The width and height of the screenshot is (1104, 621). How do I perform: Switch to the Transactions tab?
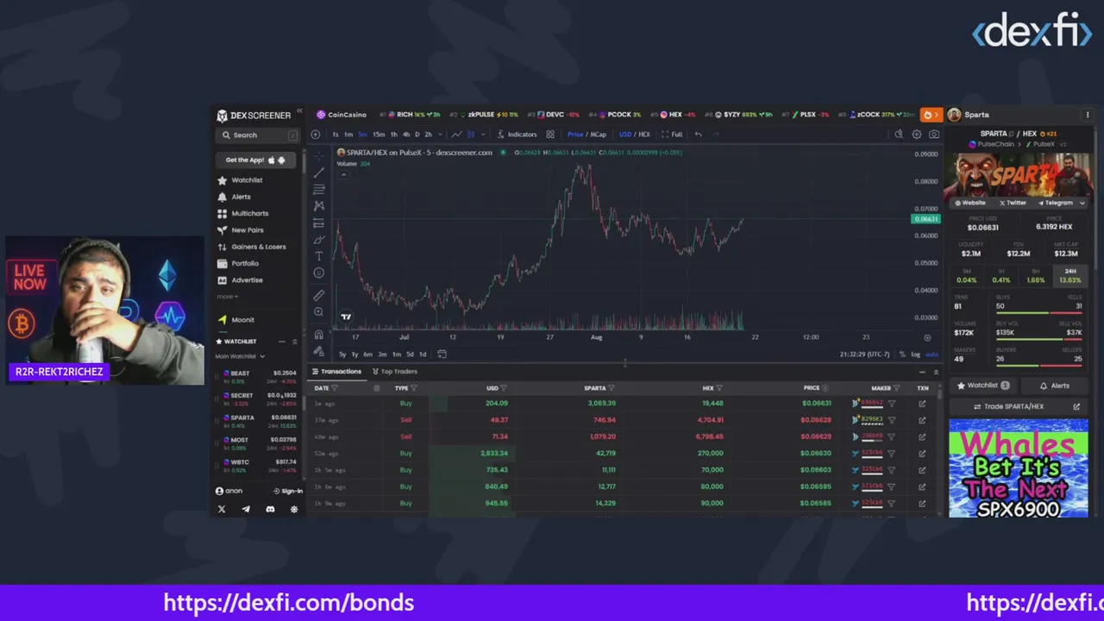[336, 372]
